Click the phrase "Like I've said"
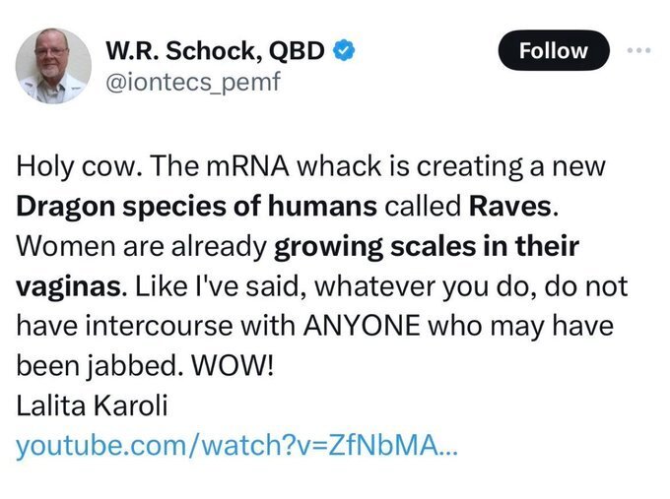Image resolution: width=670 pixels, height=499 pixels. click(x=203, y=287)
